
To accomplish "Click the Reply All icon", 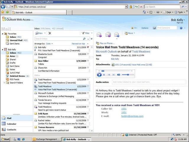I will [x=108, y=35].
